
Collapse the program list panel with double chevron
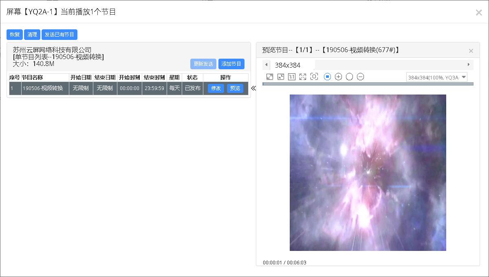(253, 88)
